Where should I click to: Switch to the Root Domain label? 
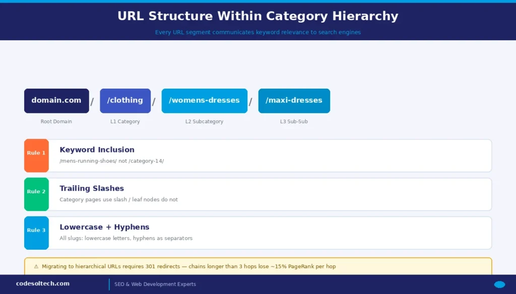point(56,121)
